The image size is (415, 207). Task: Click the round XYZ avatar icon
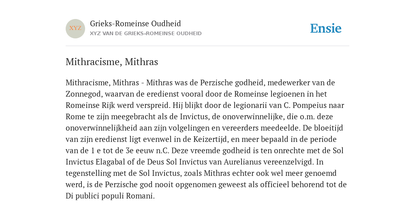click(75, 29)
